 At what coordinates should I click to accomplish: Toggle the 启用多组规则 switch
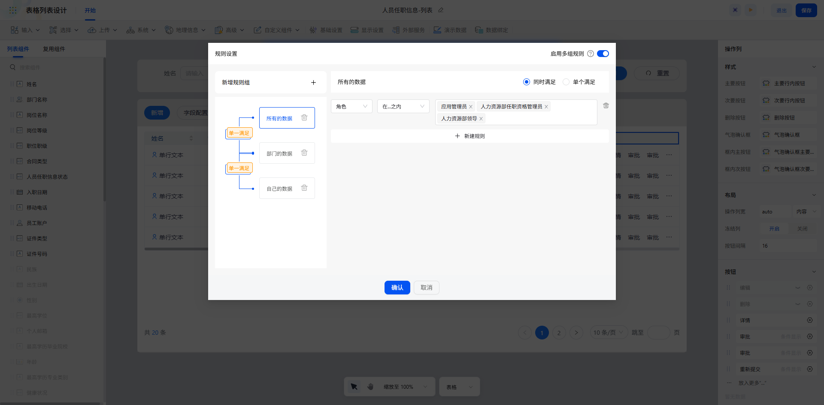tap(603, 54)
